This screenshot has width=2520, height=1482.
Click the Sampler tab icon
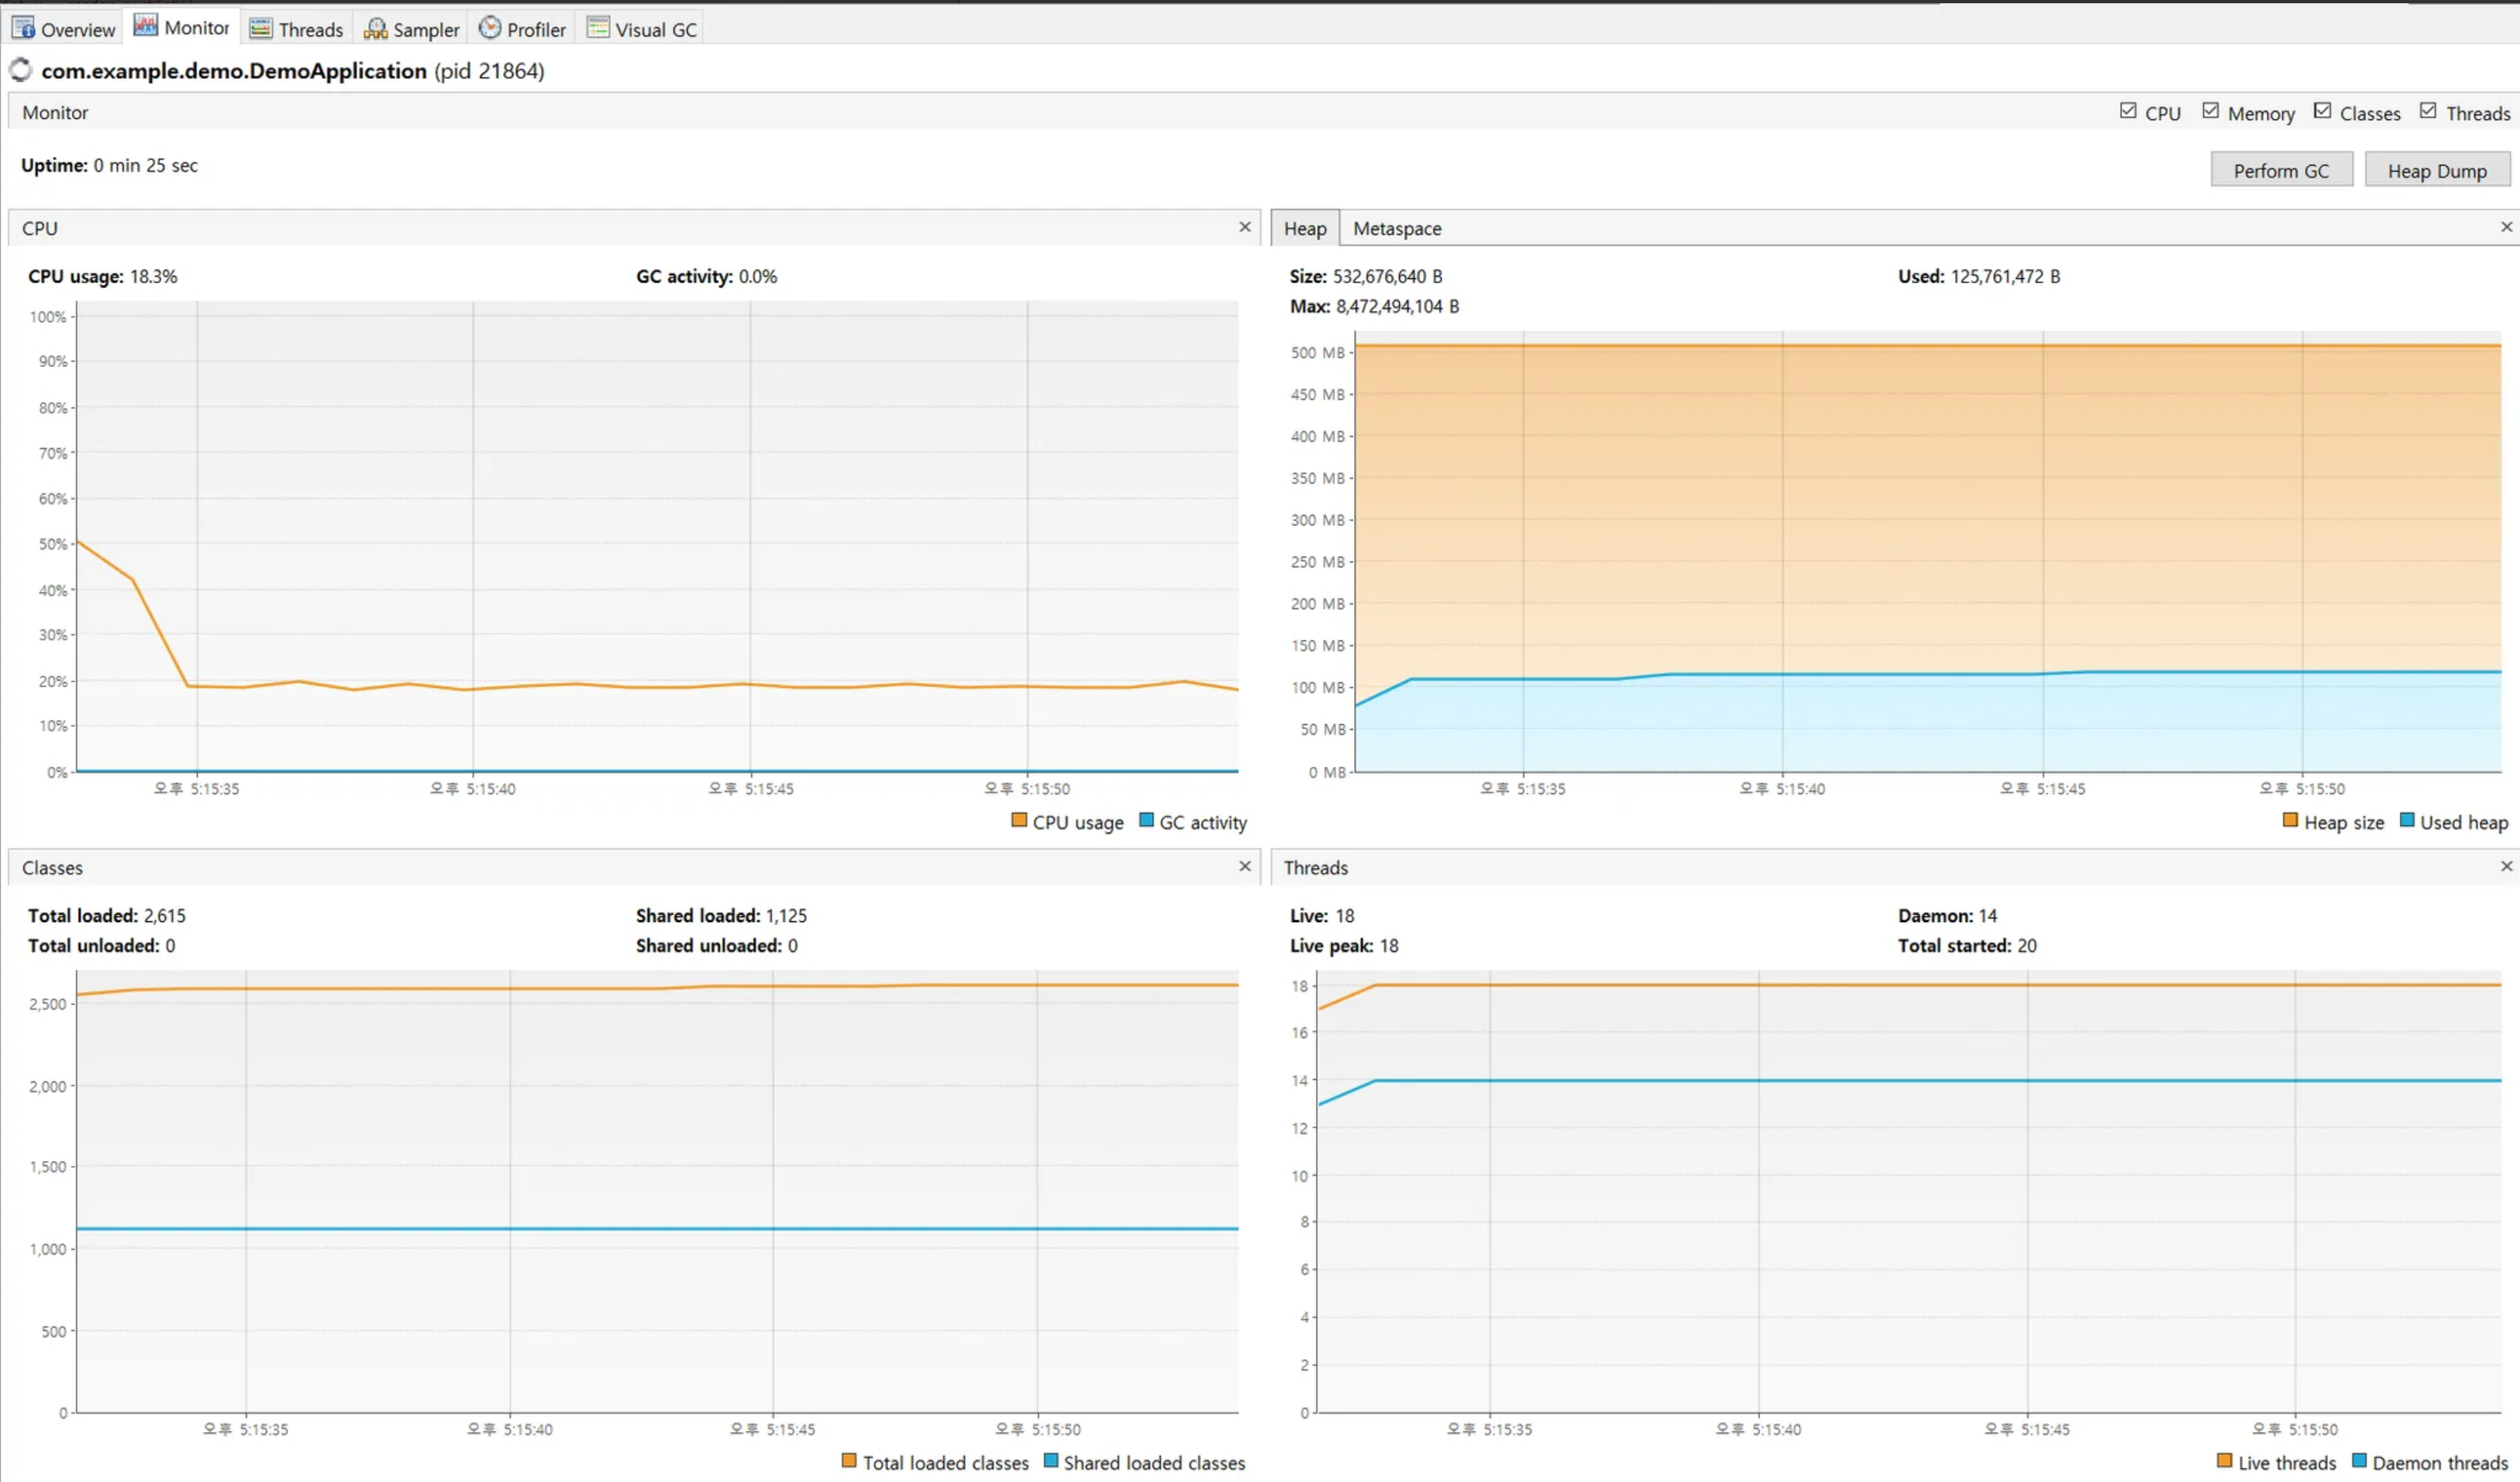click(x=375, y=28)
